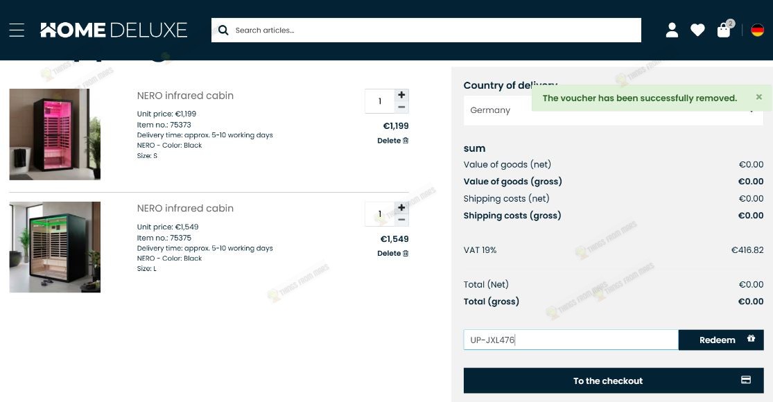Open the wishlist heart icon
Viewport: 773px width, 402px height.
(x=697, y=30)
